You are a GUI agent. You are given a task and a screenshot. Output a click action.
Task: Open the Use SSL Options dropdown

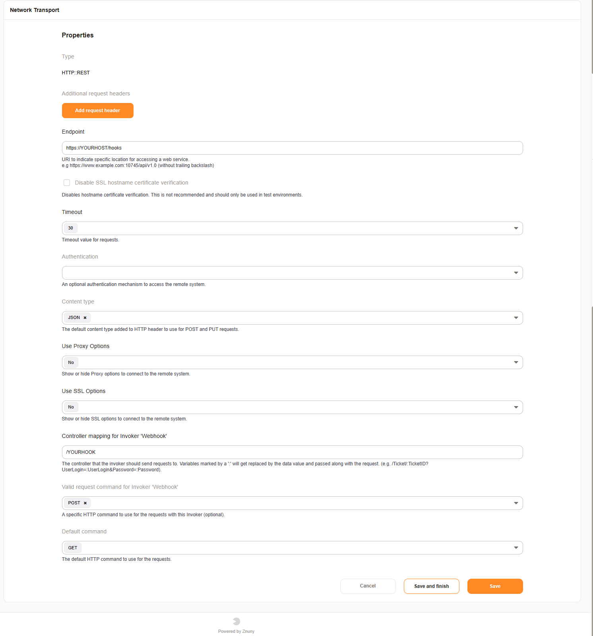pos(292,407)
